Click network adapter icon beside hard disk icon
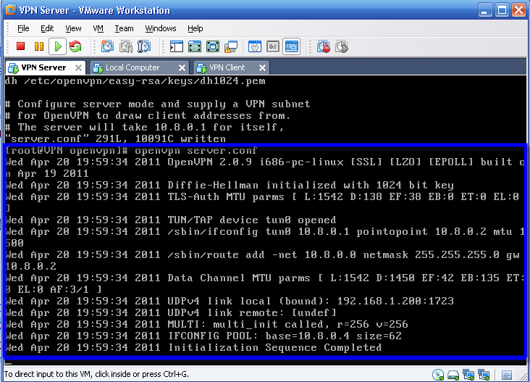 [468, 375]
